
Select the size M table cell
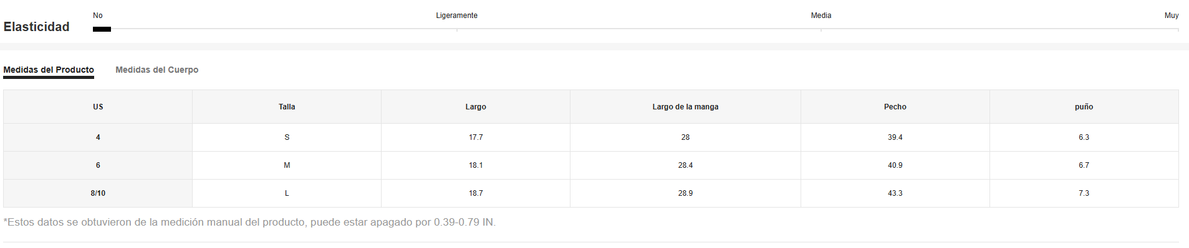287,165
